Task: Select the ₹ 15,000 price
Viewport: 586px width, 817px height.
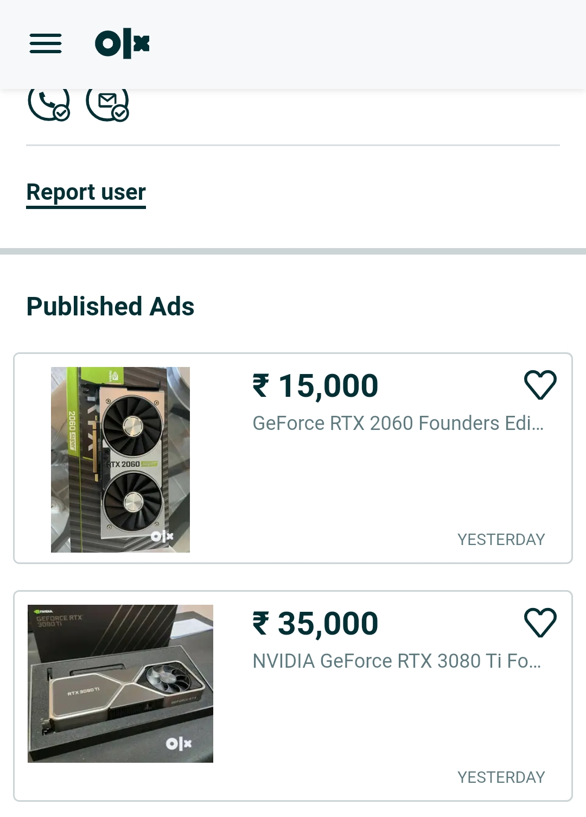Action: pyautogui.click(x=315, y=386)
